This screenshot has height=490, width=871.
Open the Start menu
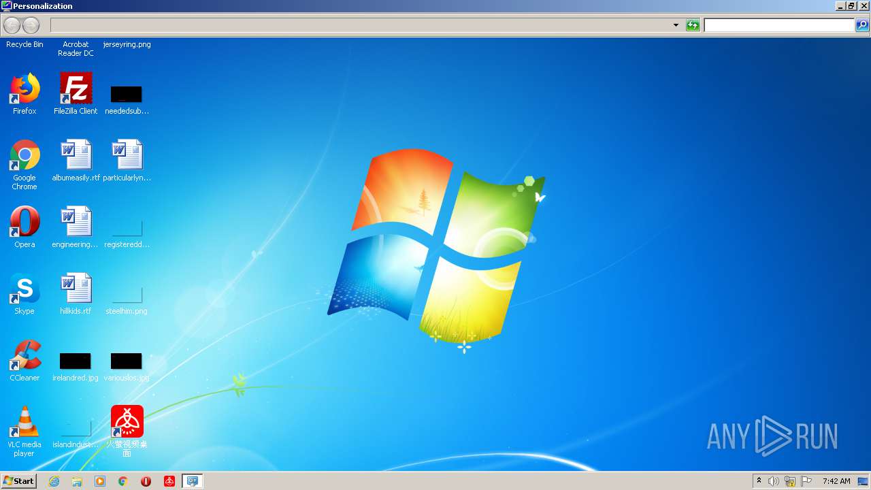19,481
